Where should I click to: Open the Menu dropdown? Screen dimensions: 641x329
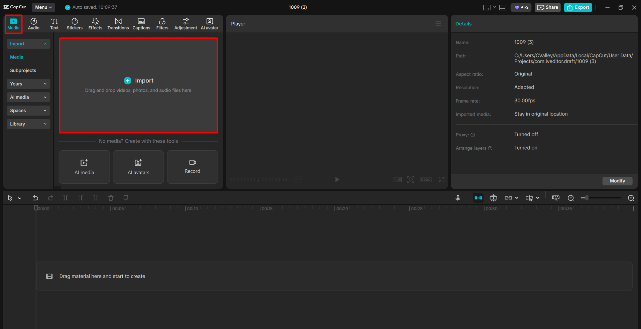(x=43, y=7)
